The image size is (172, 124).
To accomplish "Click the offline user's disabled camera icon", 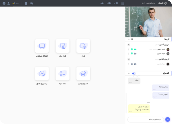I will click(x=135, y=64).
